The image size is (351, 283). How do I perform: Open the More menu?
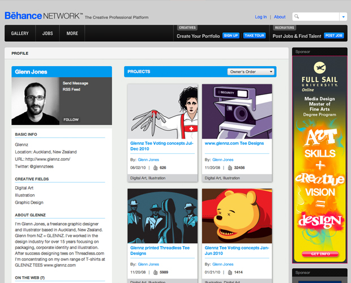72,33
